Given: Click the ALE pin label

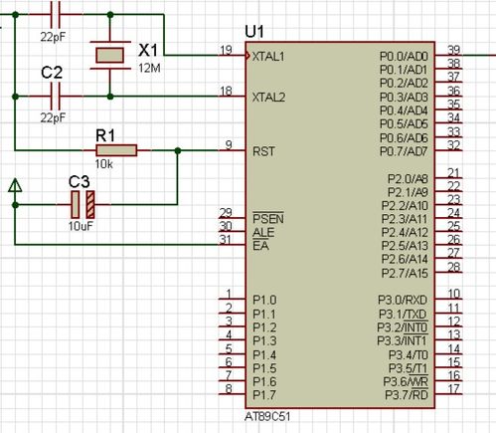Looking at the screenshot, I should [x=263, y=232].
